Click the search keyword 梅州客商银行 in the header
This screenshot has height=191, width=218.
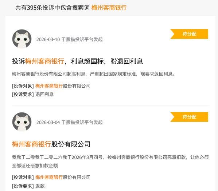click(x=109, y=8)
